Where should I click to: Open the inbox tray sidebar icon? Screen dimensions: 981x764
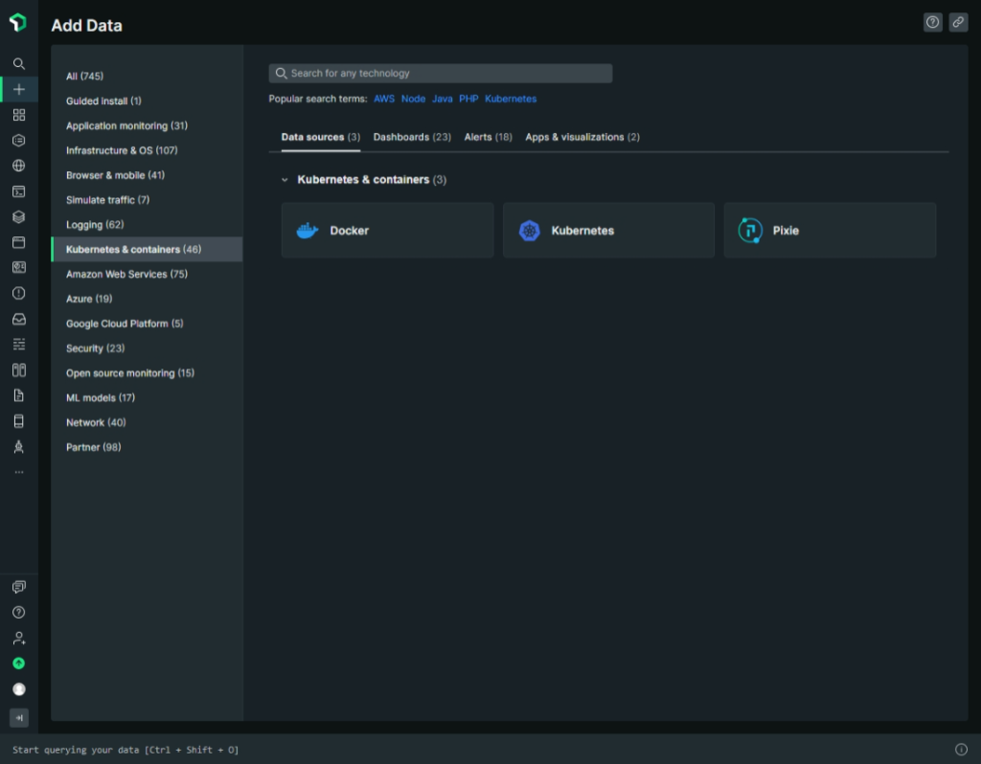19,319
